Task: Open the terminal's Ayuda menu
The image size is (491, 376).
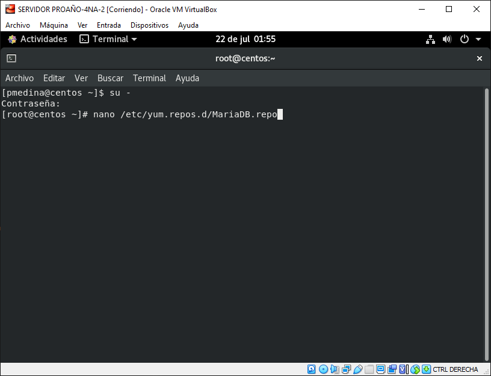Action: [187, 78]
